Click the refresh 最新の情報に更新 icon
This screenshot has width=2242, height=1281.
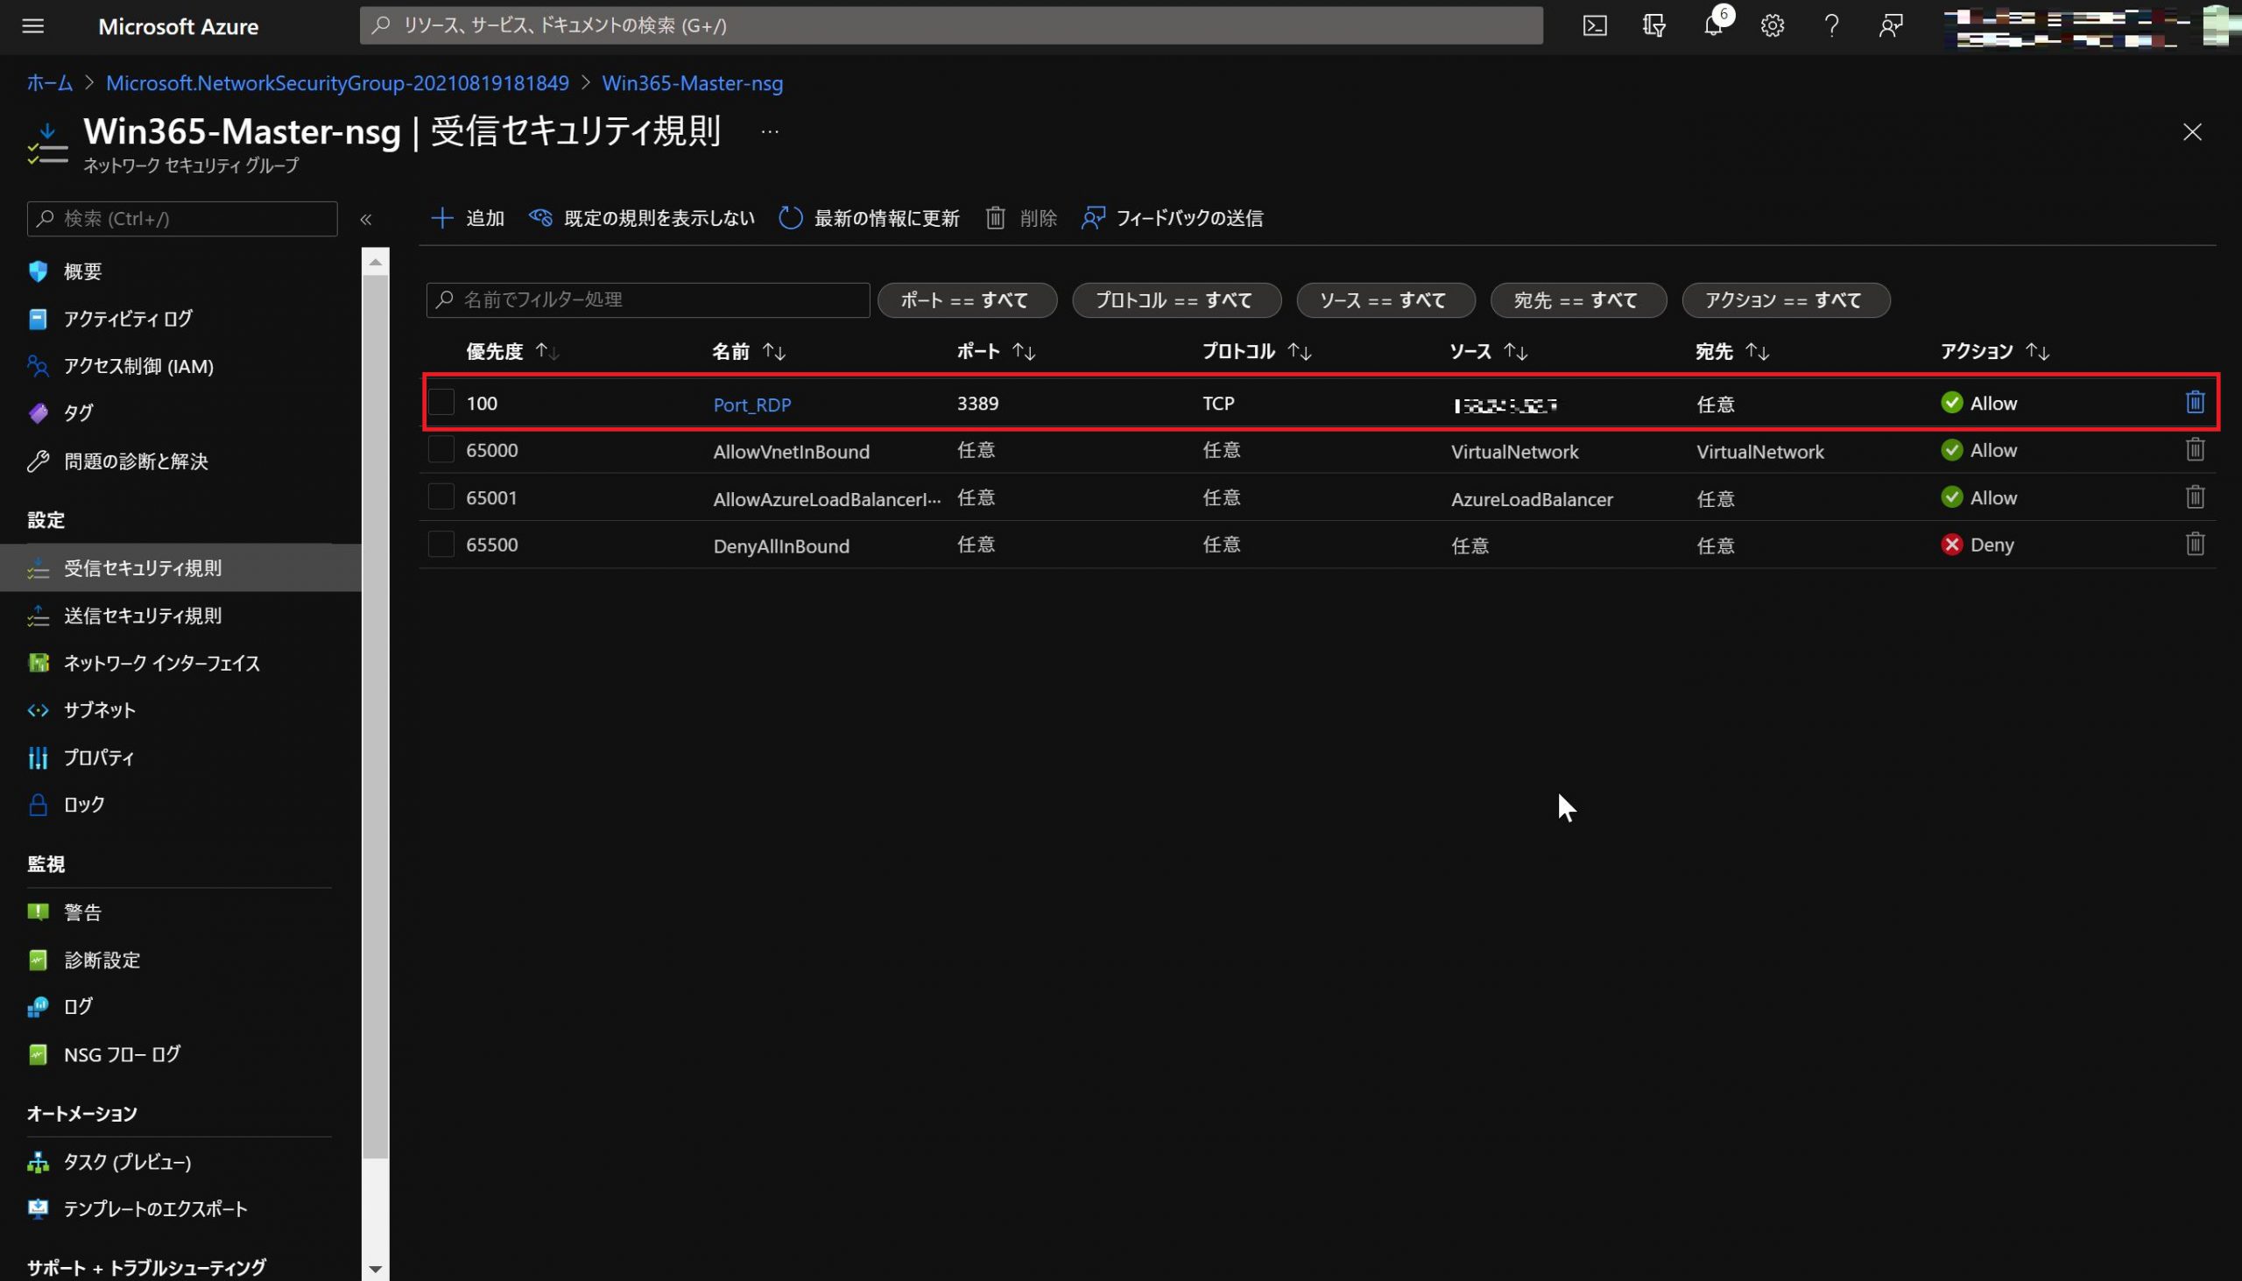pos(790,217)
